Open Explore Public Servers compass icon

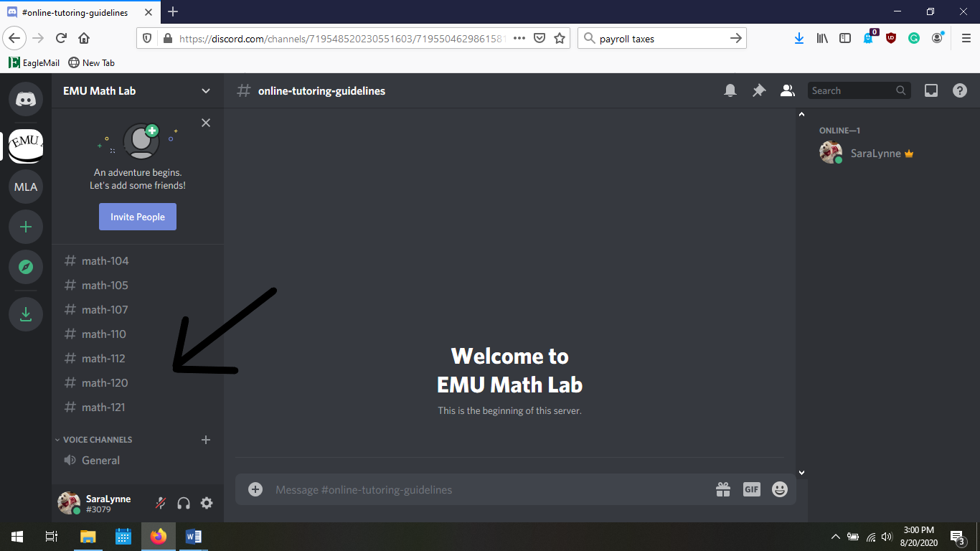[26, 267]
